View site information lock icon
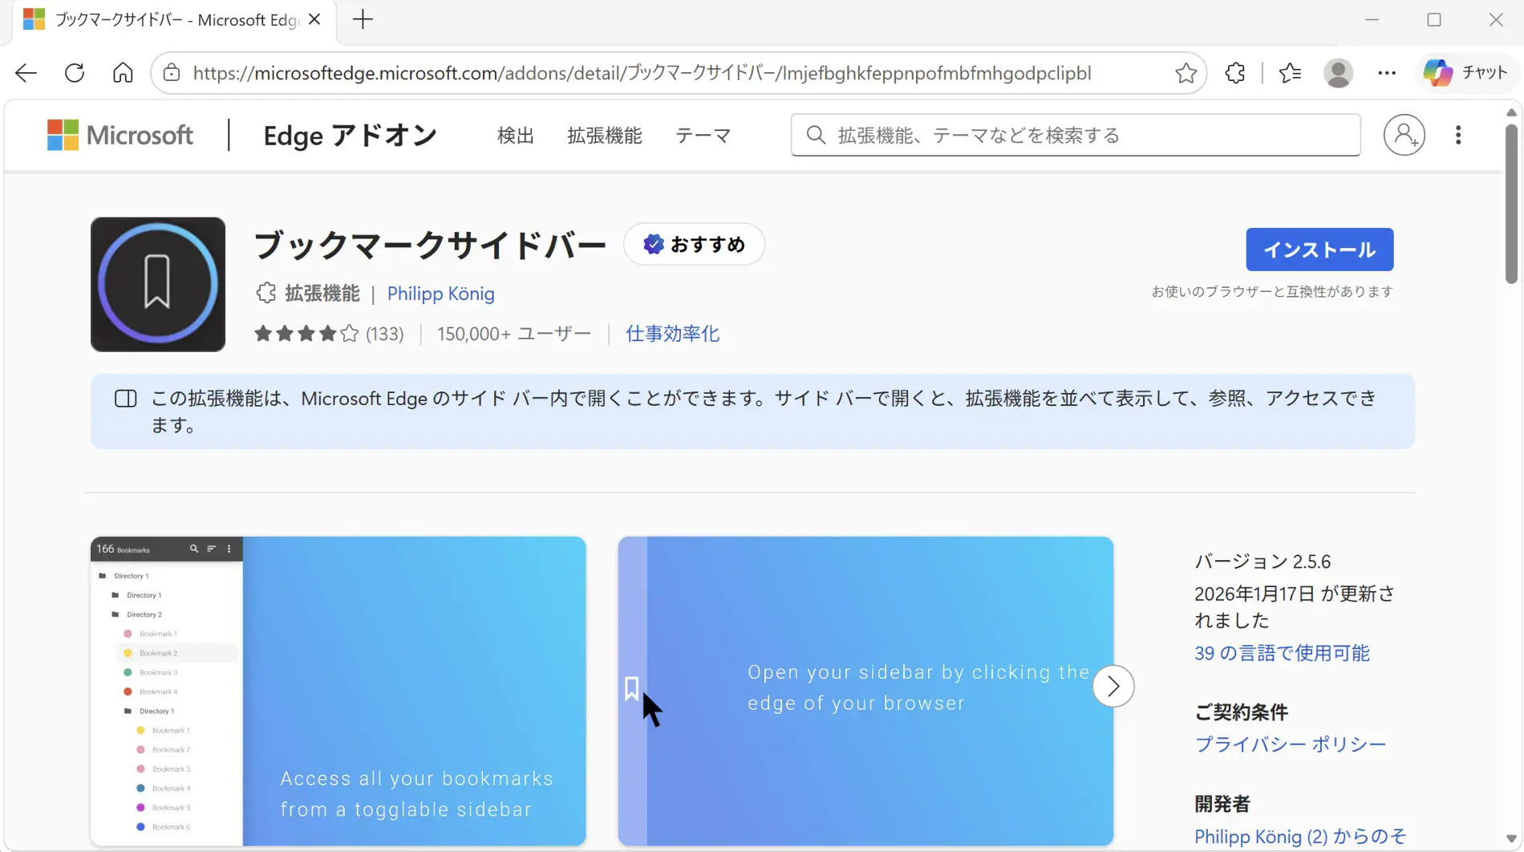Screen dimensions: 1524x852 point(172,73)
